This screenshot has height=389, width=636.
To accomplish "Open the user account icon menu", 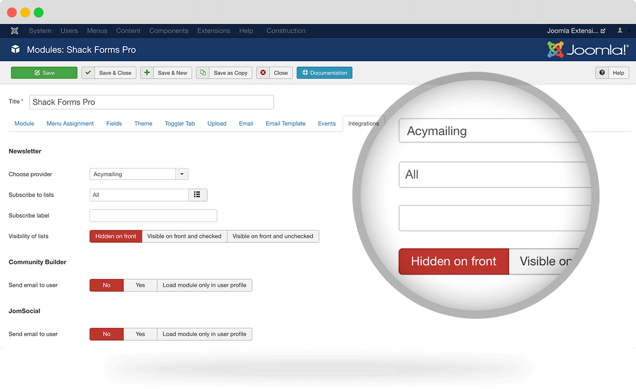I will click(x=620, y=31).
